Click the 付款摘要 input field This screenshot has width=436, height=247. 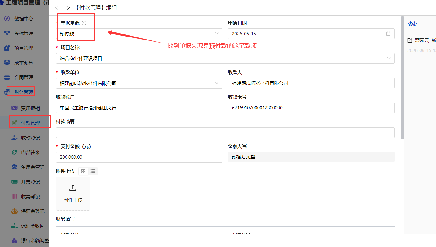225,133
